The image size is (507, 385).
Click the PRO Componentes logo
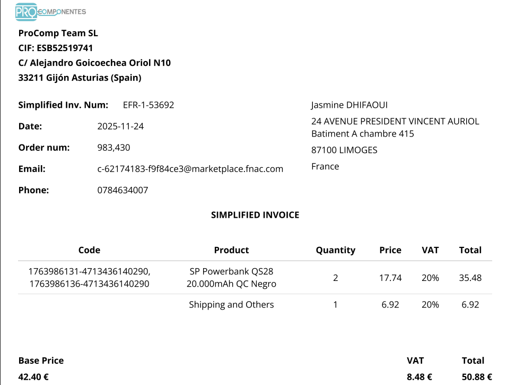coord(50,12)
